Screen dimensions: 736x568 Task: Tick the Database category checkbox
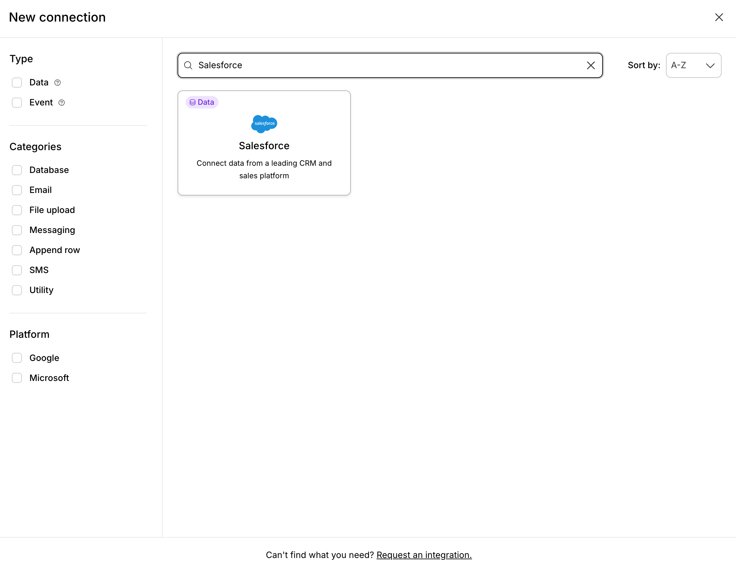17,170
